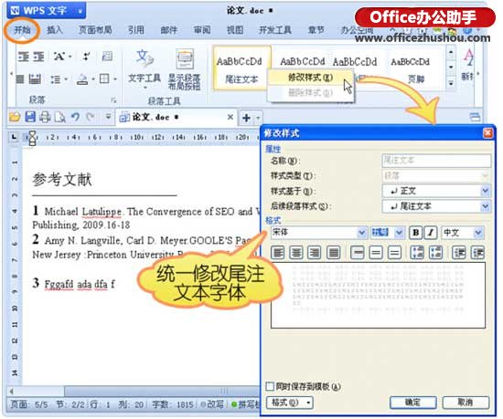Click the new document plus tab button

[x=246, y=118]
